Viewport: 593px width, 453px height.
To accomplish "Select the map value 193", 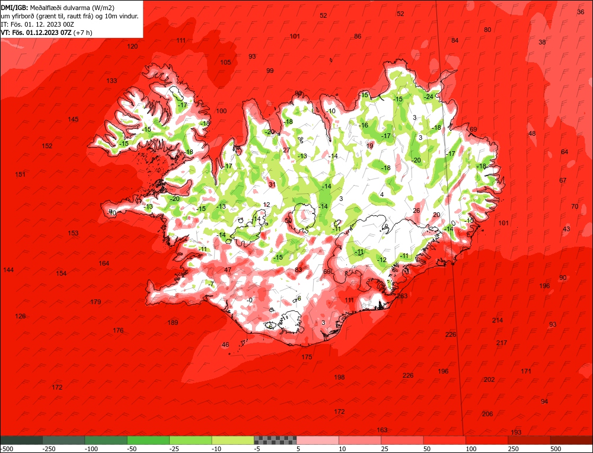I will [516, 432].
